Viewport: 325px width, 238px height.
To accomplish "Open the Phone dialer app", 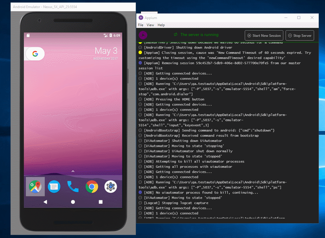I will [73, 186].
